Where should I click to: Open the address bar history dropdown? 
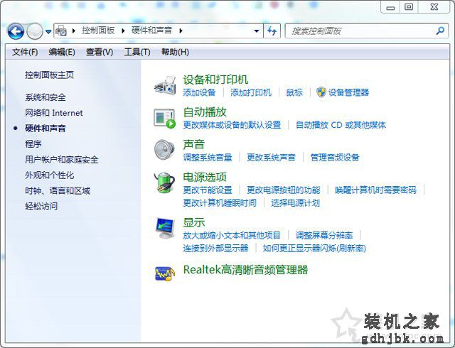[257, 31]
